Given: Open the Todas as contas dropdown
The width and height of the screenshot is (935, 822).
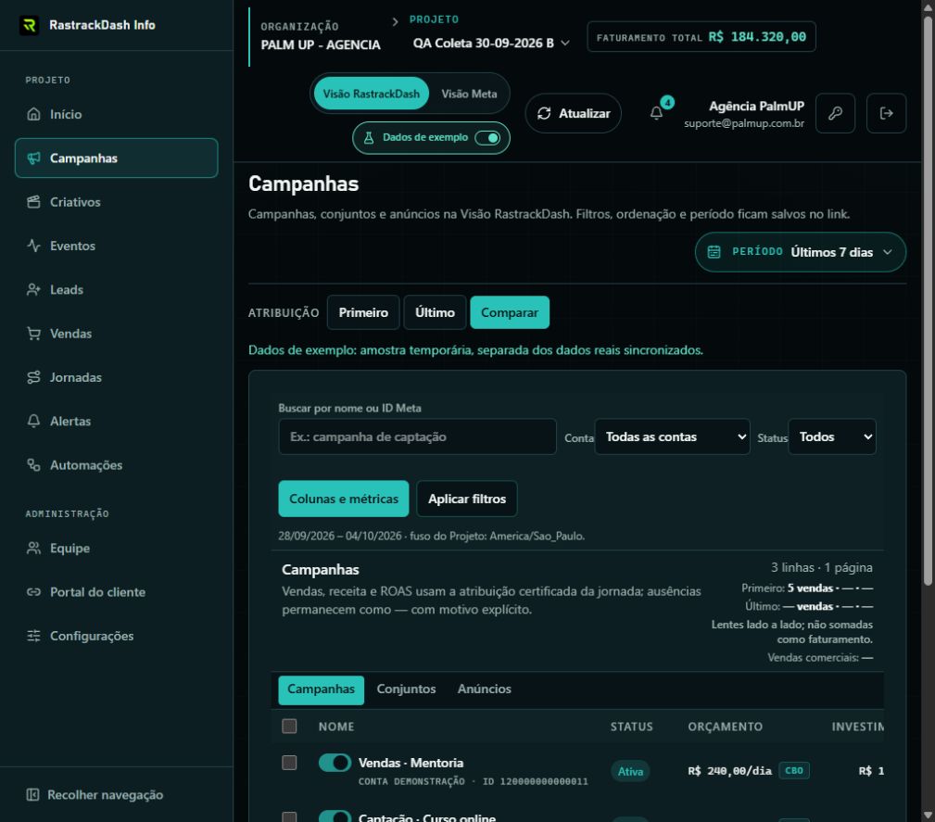Looking at the screenshot, I should pyautogui.click(x=672, y=436).
